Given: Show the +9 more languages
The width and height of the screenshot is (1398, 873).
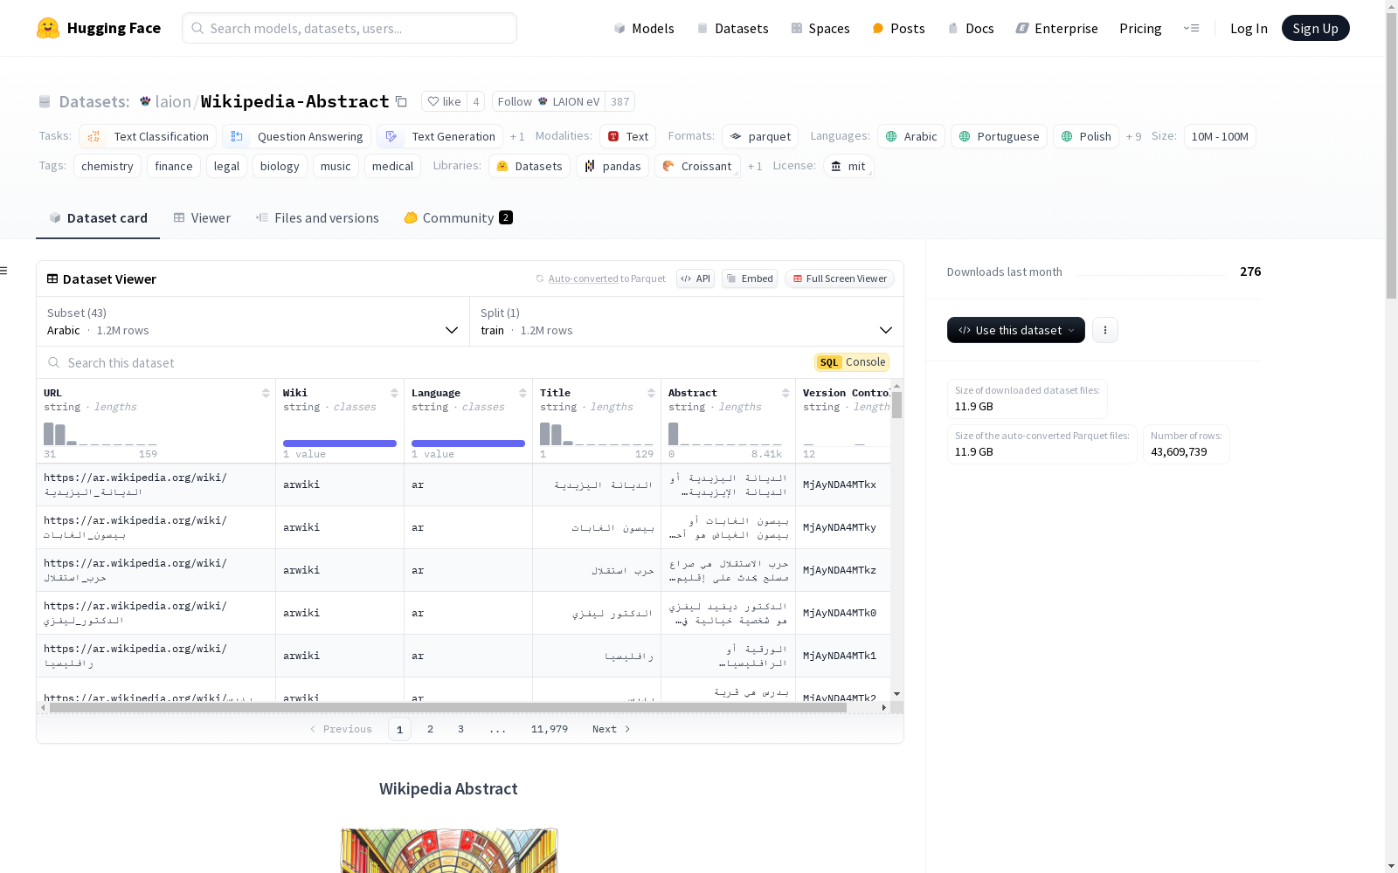Looking at the screenshot, I should [1133, 136].
